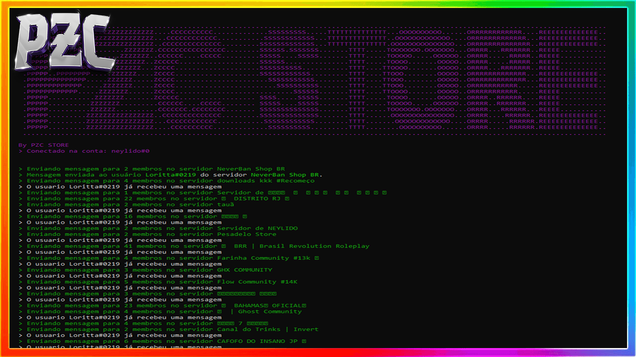Select the 'CAFOFO DO INSANO JP' line
Image resolution: width=636 pixels, height=357 pixels.
click(162, 341)
